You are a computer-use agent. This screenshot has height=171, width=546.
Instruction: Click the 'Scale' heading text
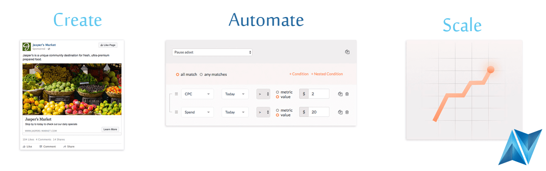[x=462, y=25]
